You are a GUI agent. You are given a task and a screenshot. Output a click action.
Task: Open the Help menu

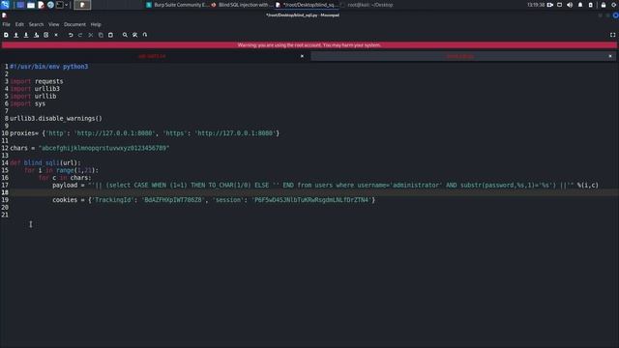[x=96, y=24]
